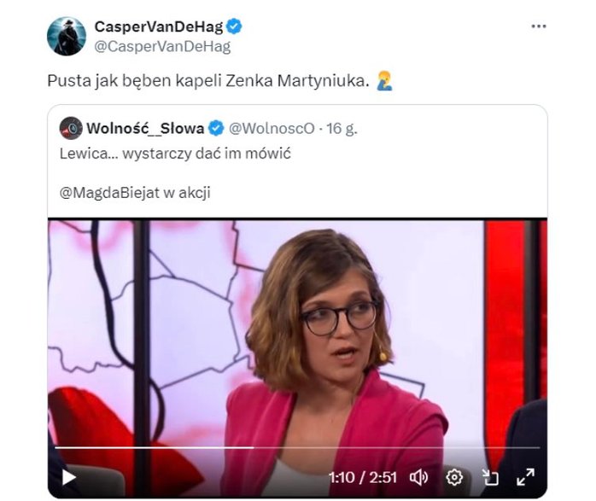Click CasperVanDeHag verified badge

pos(234,26)
